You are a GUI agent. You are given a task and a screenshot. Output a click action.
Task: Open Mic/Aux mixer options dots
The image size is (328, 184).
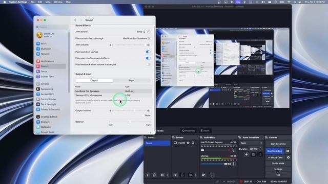tap(234, 164)
